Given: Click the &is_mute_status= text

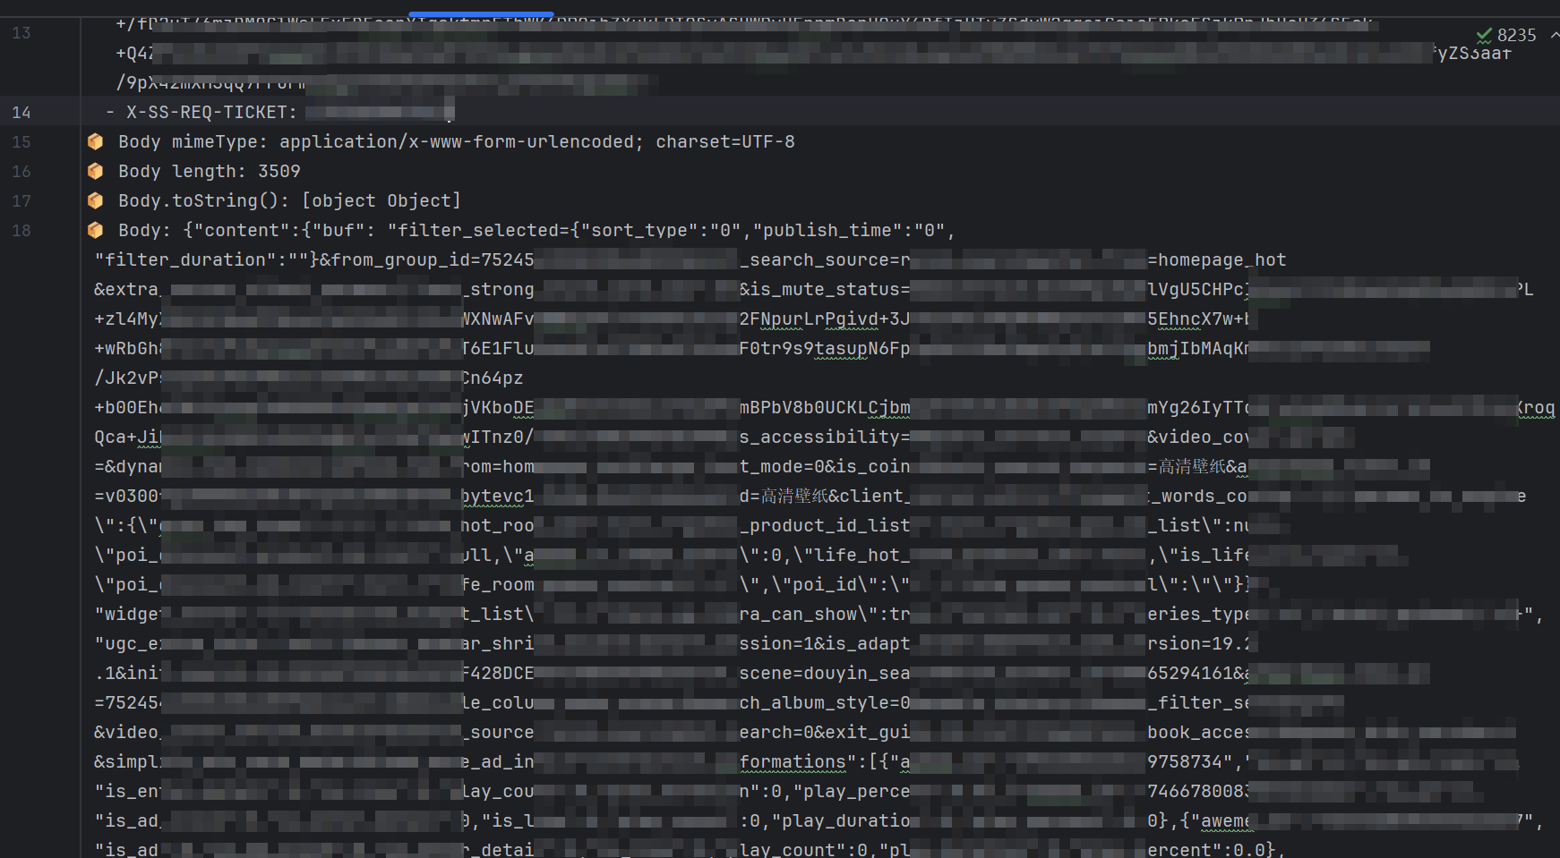Looking at the screenshot, I should [825, 289].
